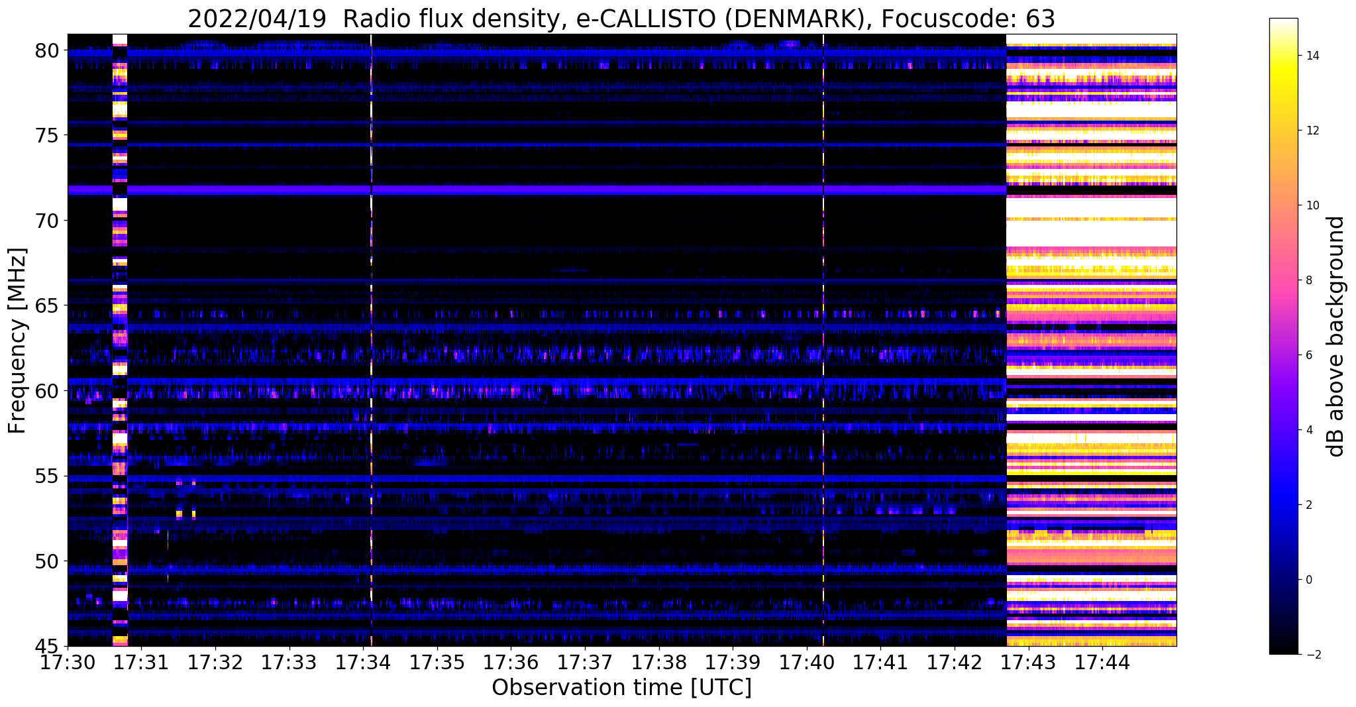1356x707 pixels.
Task: Click the colorbar tick label 0
Action: (1308, 580)
